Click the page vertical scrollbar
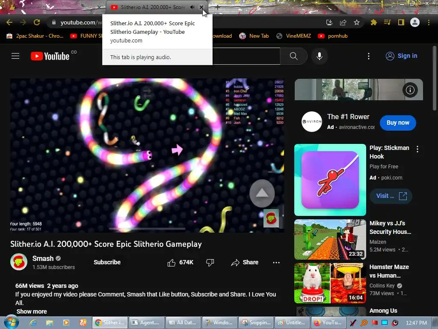The width and height of the screenshot is (438, 329). click(x=435, y=78)
